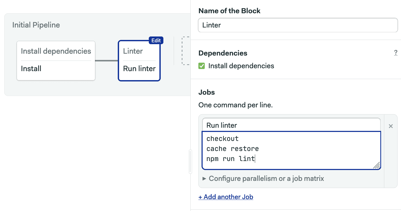This screenshot has width=401, height=211.
Task: Click the Initial Pipeline title
Action: tap(36, 25)
